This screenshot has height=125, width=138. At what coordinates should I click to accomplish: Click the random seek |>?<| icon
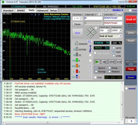[x=112, y=62]
